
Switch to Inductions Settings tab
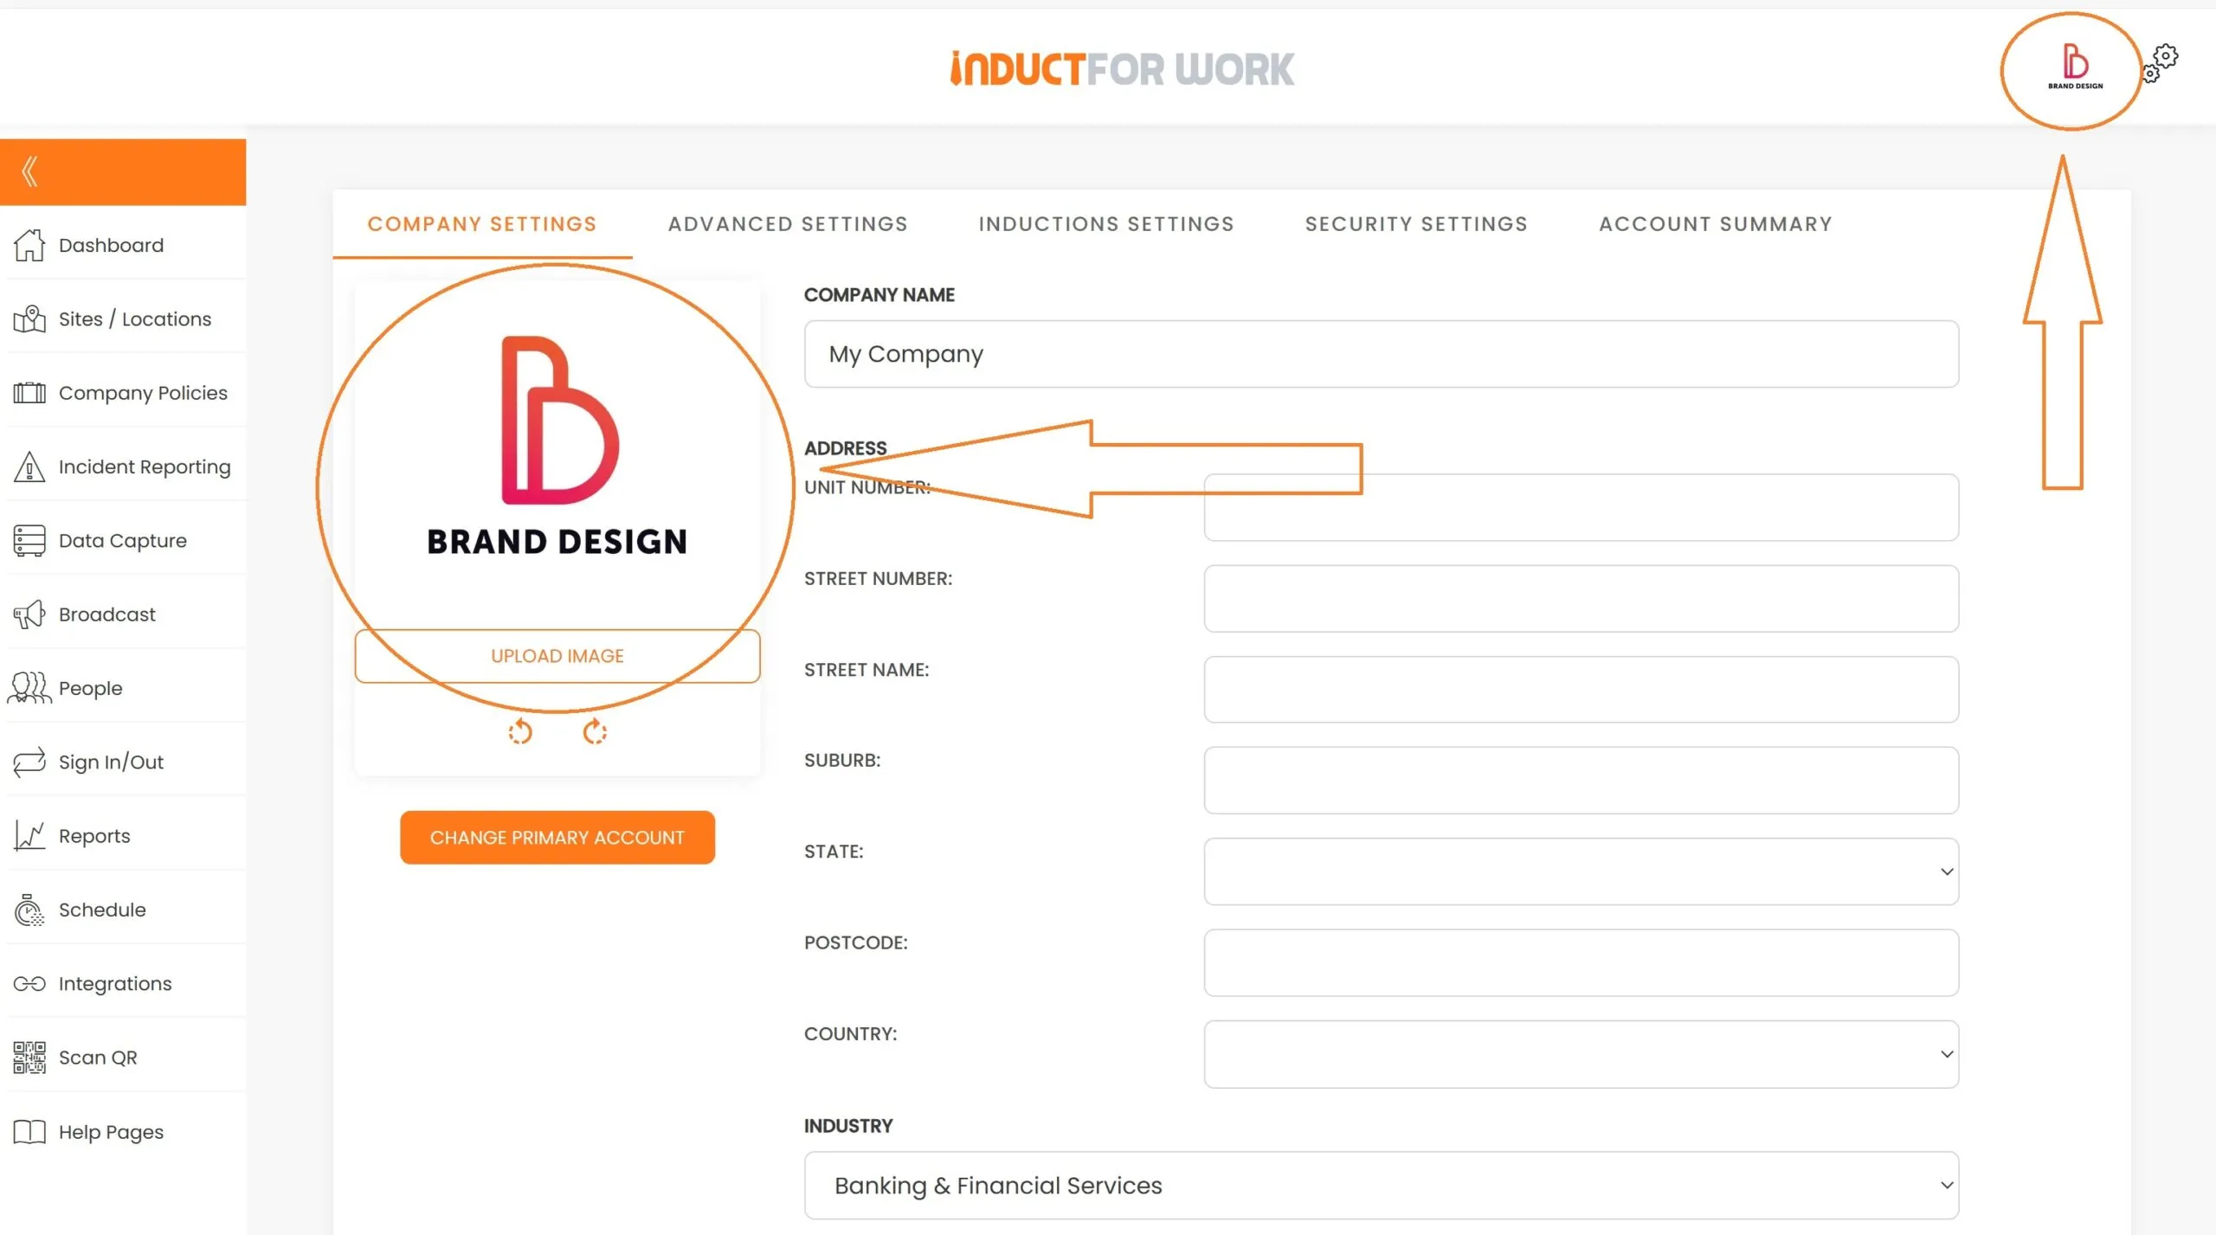click(x=1106, y=224)
